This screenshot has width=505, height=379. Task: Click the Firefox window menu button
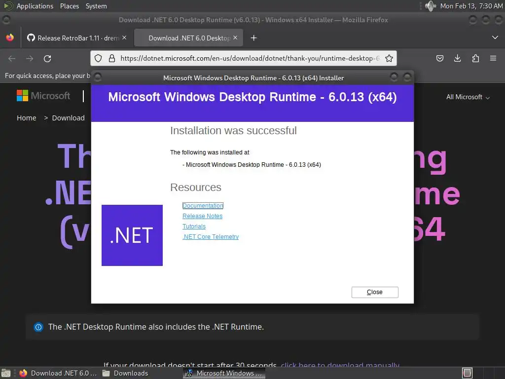point(6,20)
